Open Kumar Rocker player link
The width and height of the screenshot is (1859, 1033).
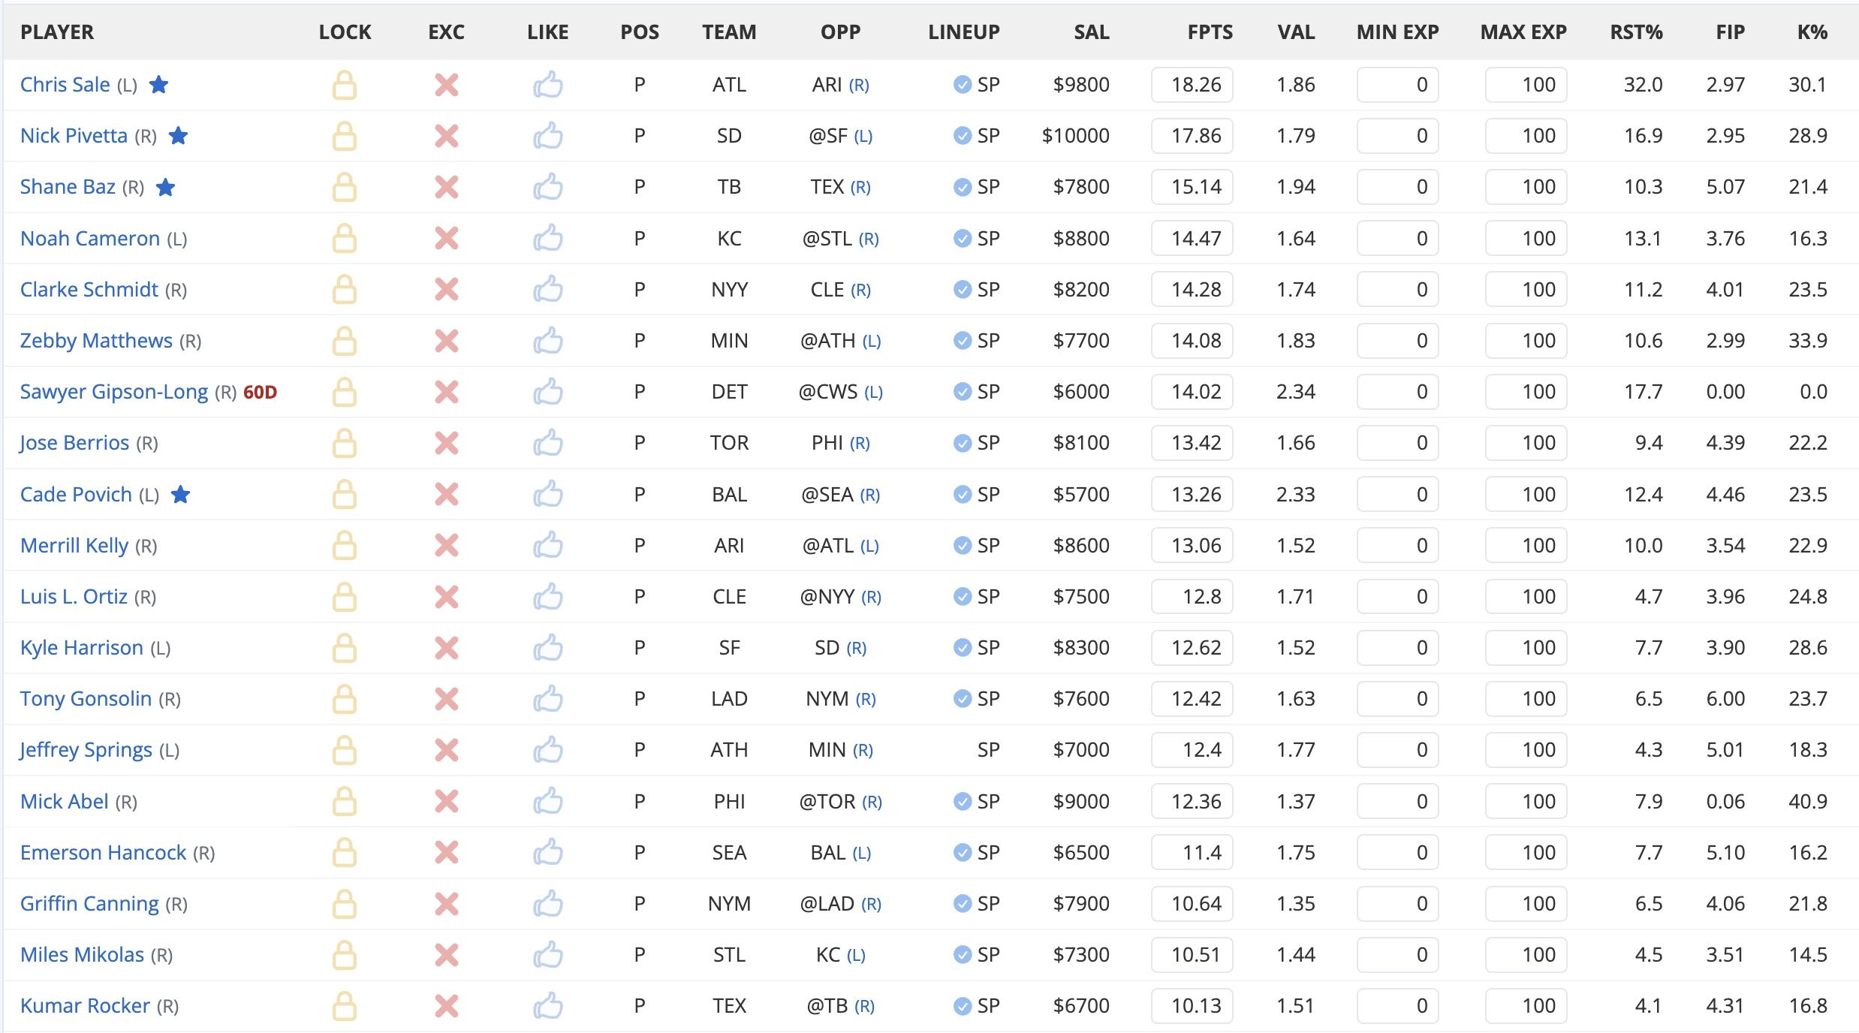click(x=85, y=1006)
